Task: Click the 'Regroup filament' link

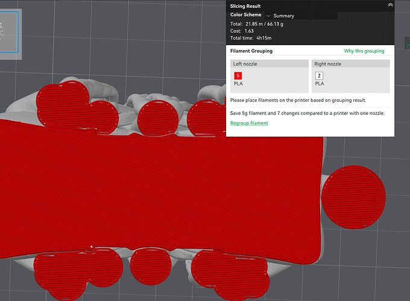Action: [249, 123]
